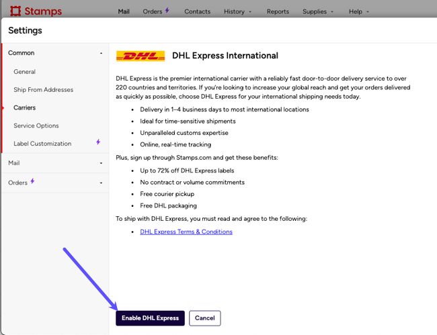Screen dimensions: 437x335
Task: Open the Mail tab in top navigation
Action: point(124,11)
